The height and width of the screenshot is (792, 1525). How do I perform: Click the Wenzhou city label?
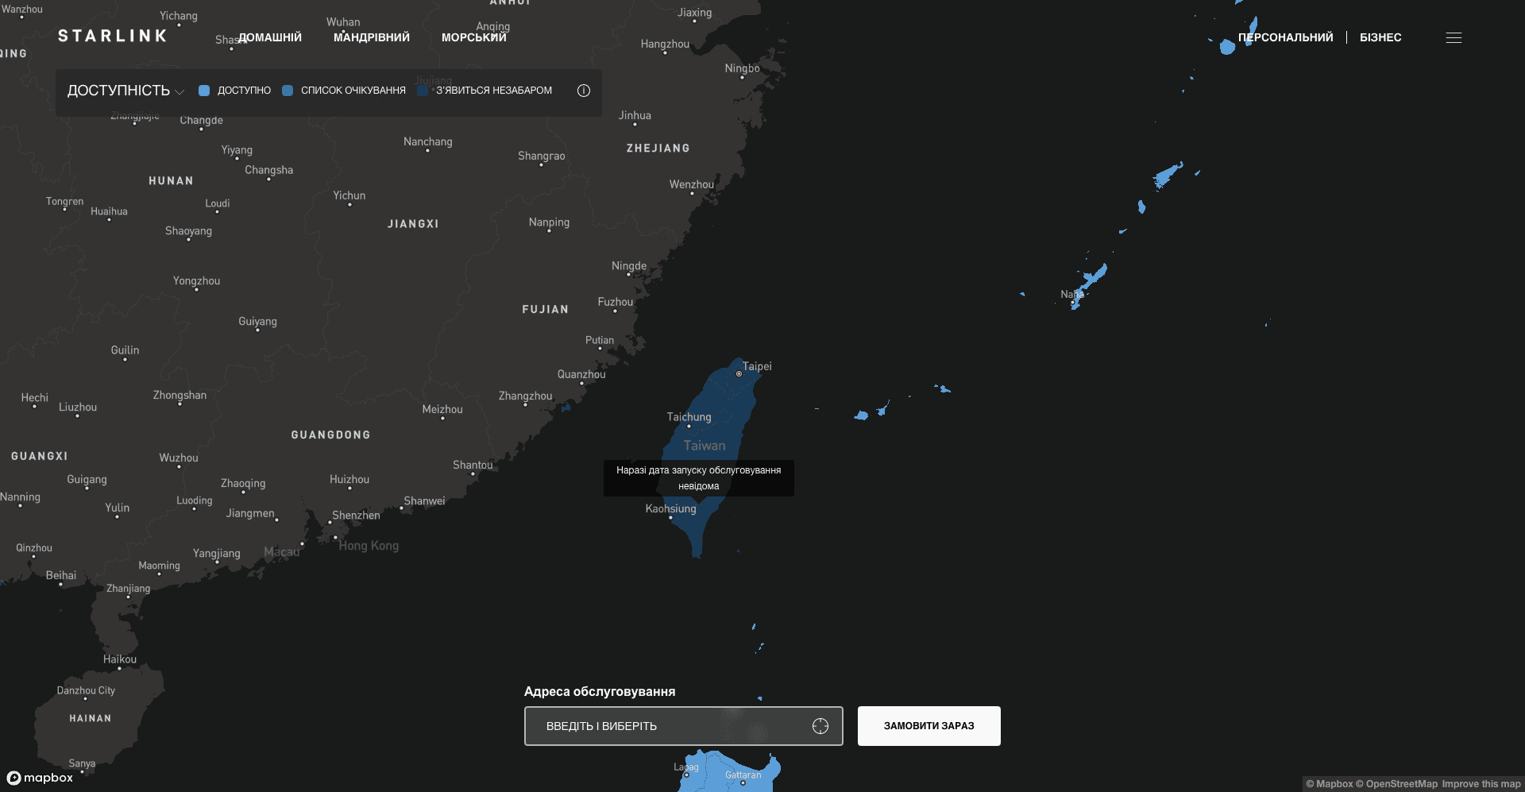tap(692, 184)
